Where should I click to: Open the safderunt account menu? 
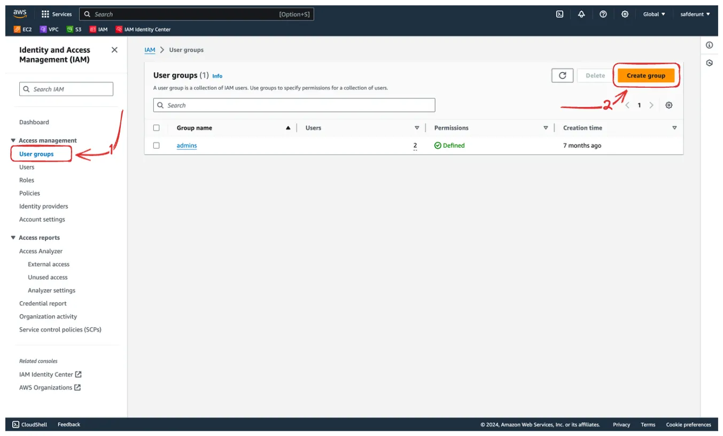click(x=695, y=14)
